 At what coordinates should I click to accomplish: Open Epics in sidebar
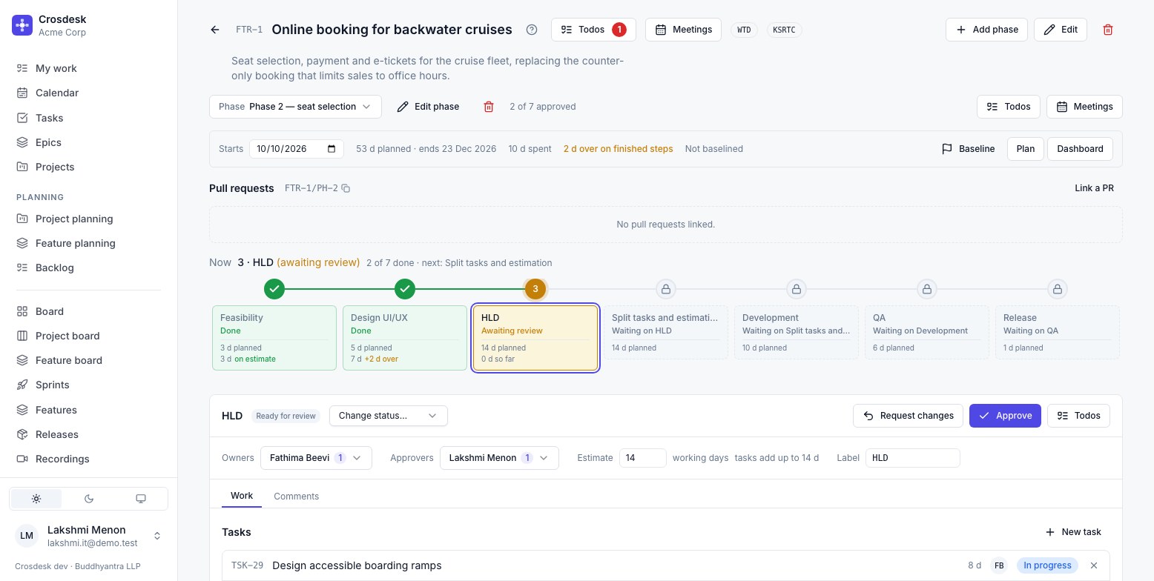click(x=88, y=142)
